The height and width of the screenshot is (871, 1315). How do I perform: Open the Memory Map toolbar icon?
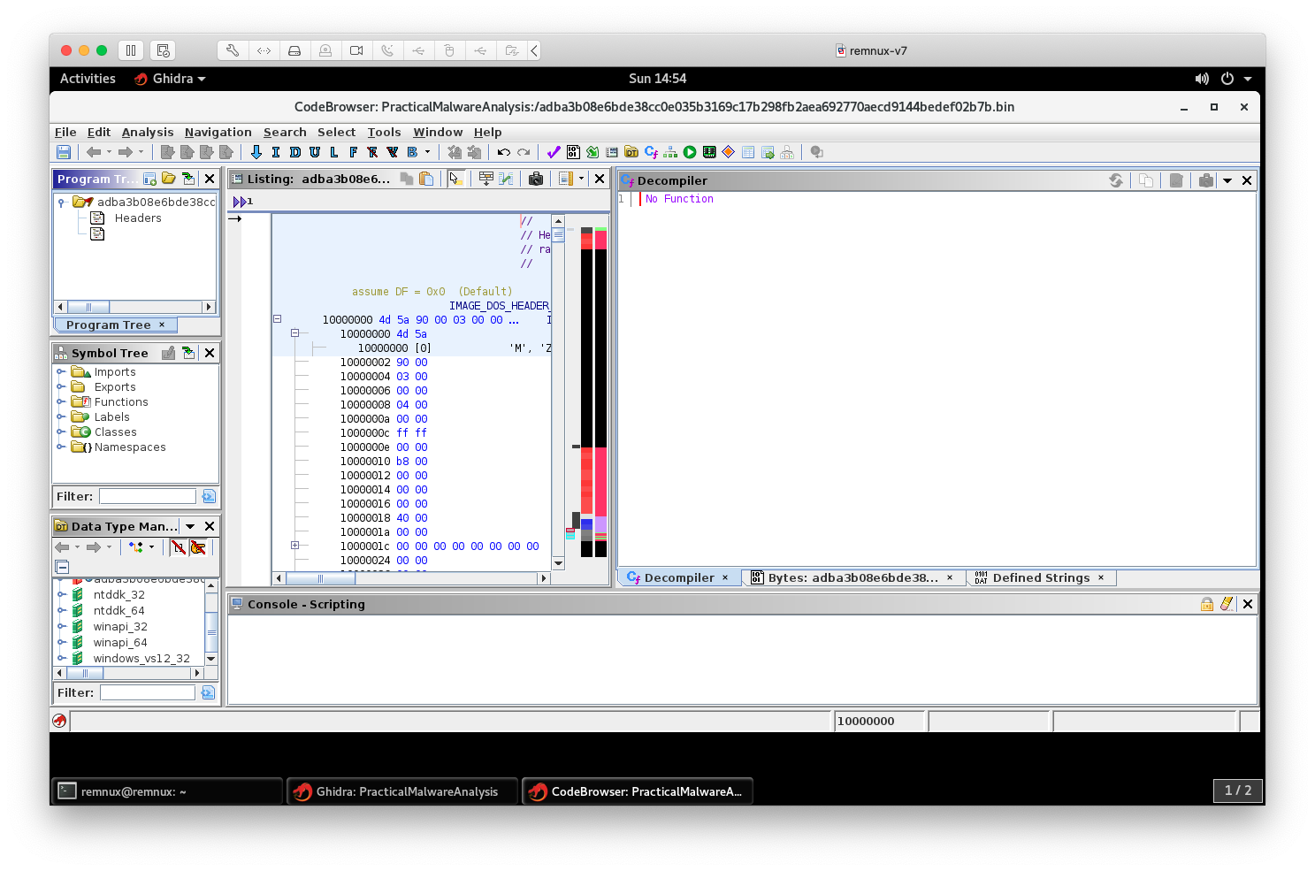(x=709, y=152)
